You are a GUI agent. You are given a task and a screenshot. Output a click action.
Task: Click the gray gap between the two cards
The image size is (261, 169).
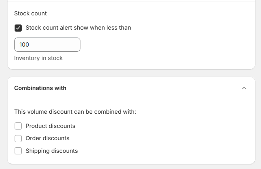(131, 73)
